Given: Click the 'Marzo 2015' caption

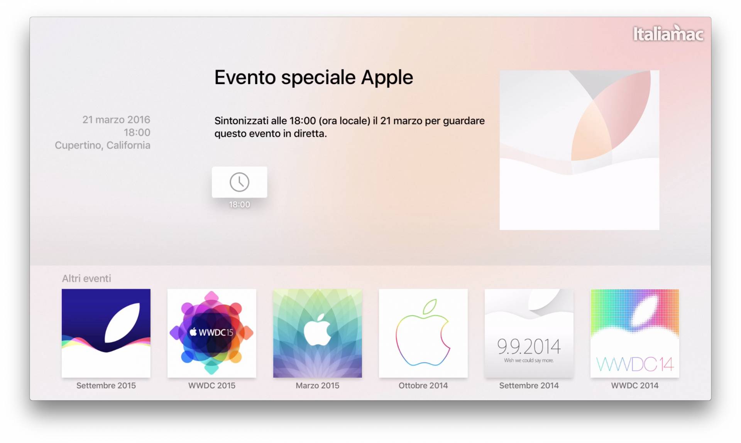Looking at the screenshot, I should click(x=318, y=386).
